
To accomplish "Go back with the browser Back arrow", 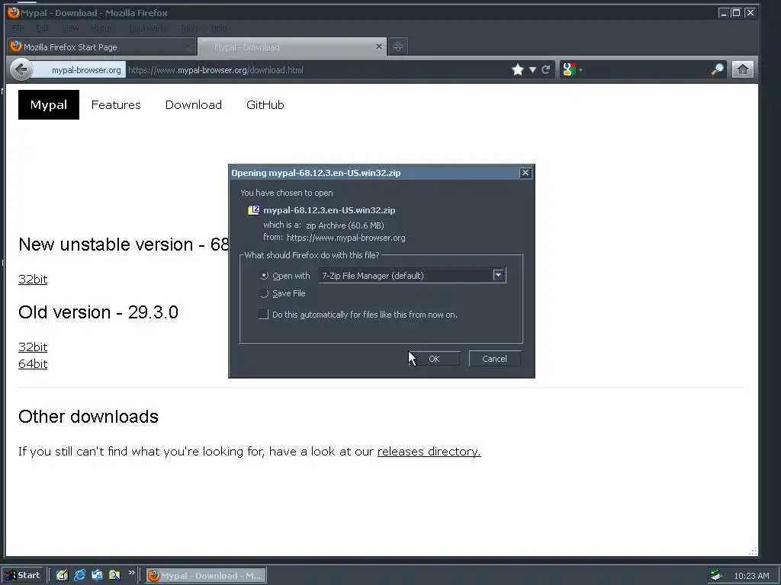I will pyautogui.click(x=21, y=69).
